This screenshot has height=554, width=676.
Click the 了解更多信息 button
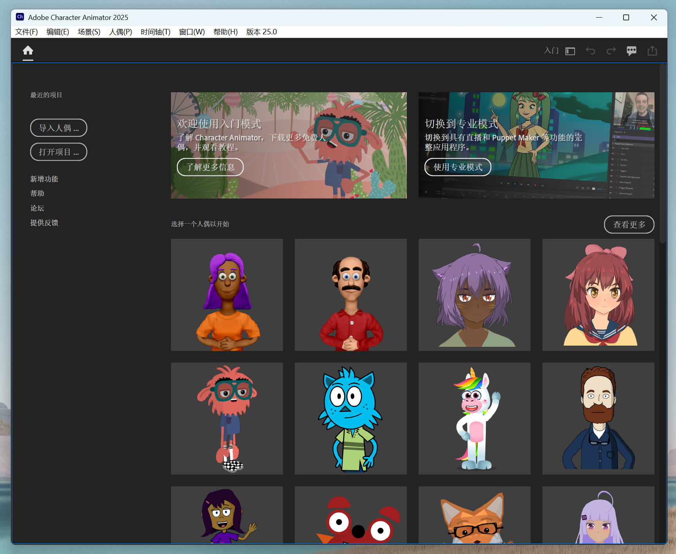tap(210, 167)
